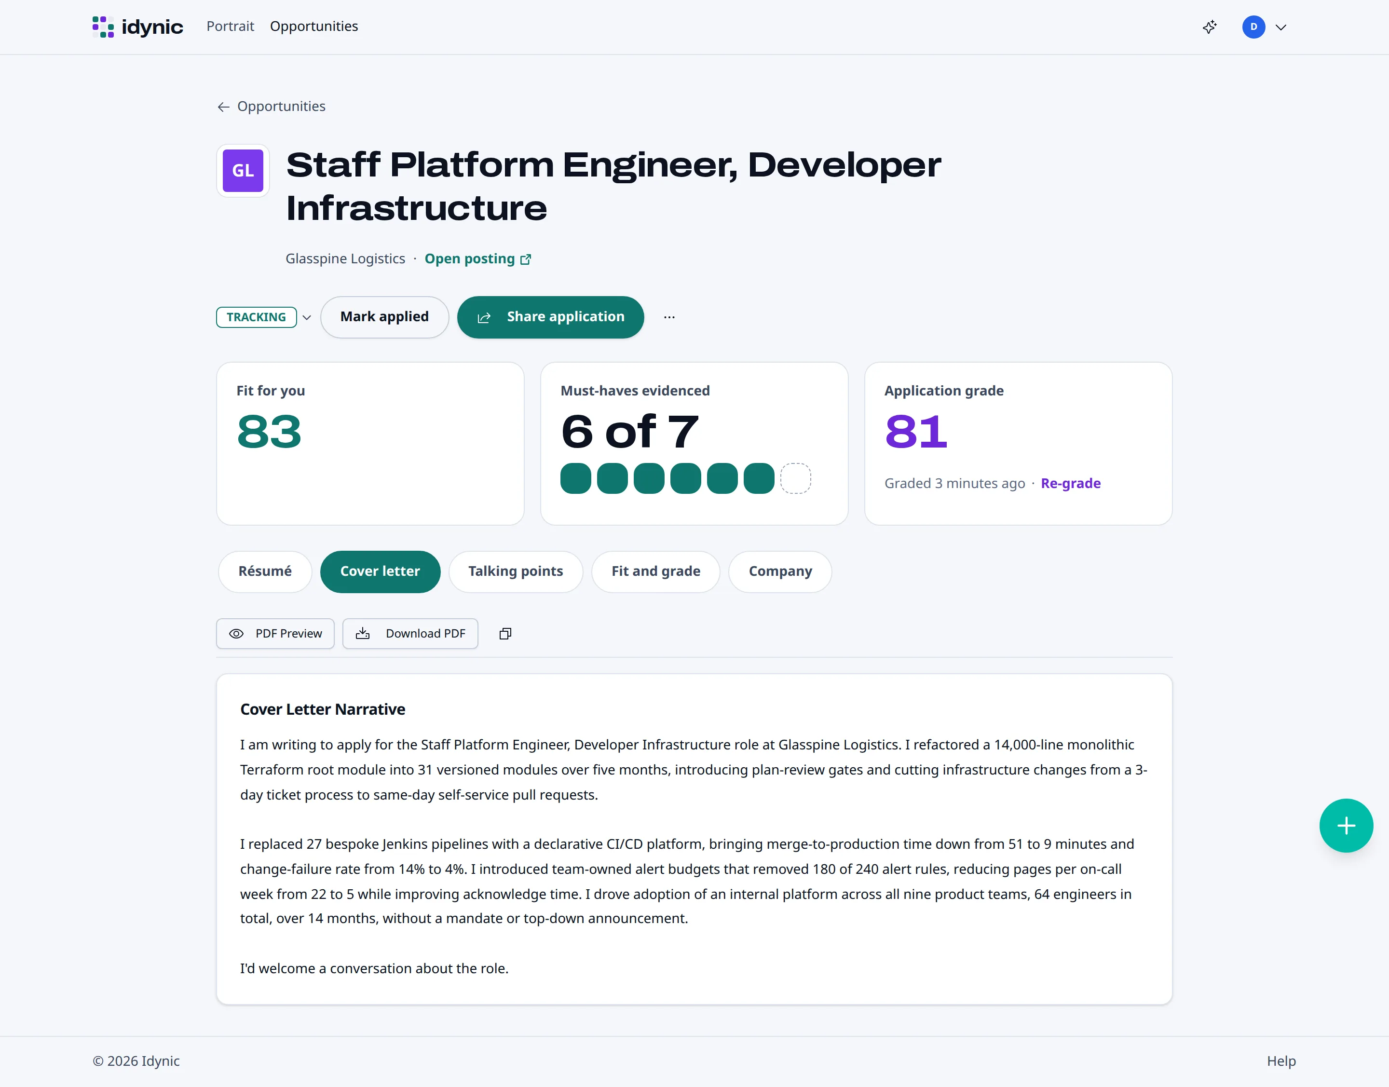
Task: Go back to Opportunities list
Action: click(271, 106)
